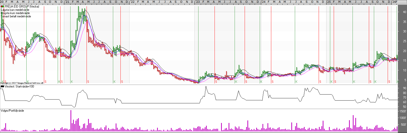This screenshot has height=133, width=407.
Task: Select the '23 year marker on the time axis
Action: tap(198, 2)
